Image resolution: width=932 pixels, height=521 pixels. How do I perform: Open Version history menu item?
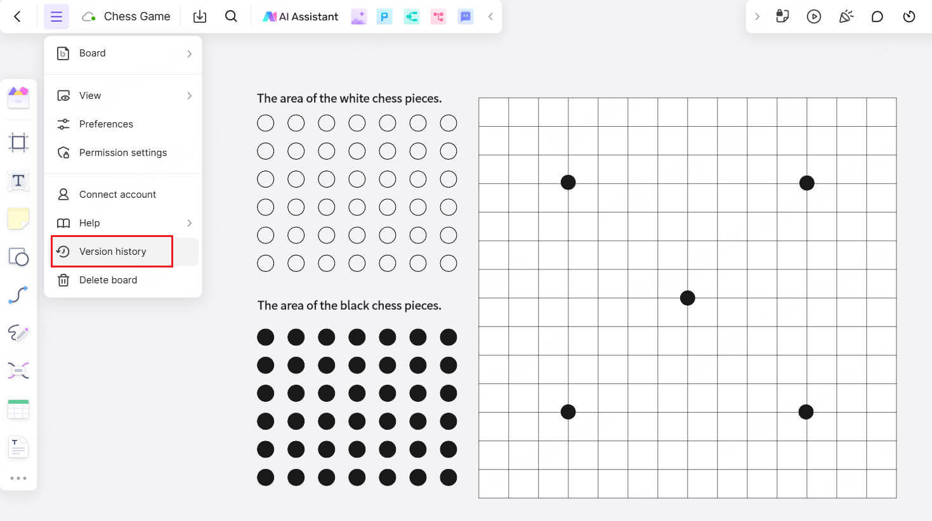click(113, 252)
